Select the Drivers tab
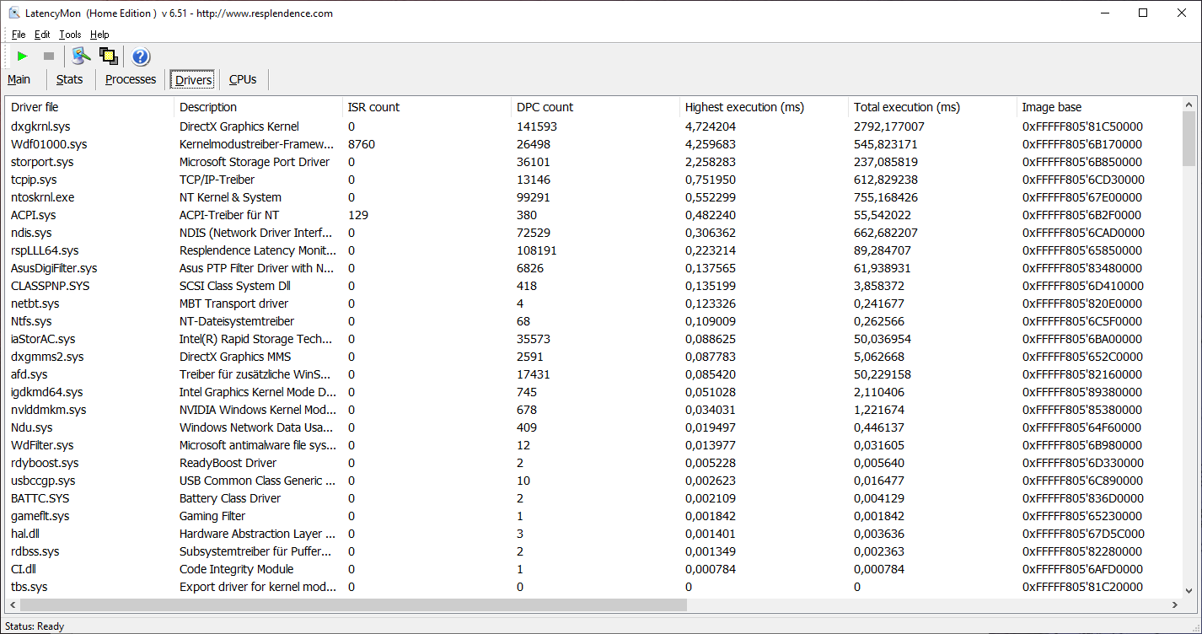The width and height of the screenshot is (1202, 634). point(193,80)
